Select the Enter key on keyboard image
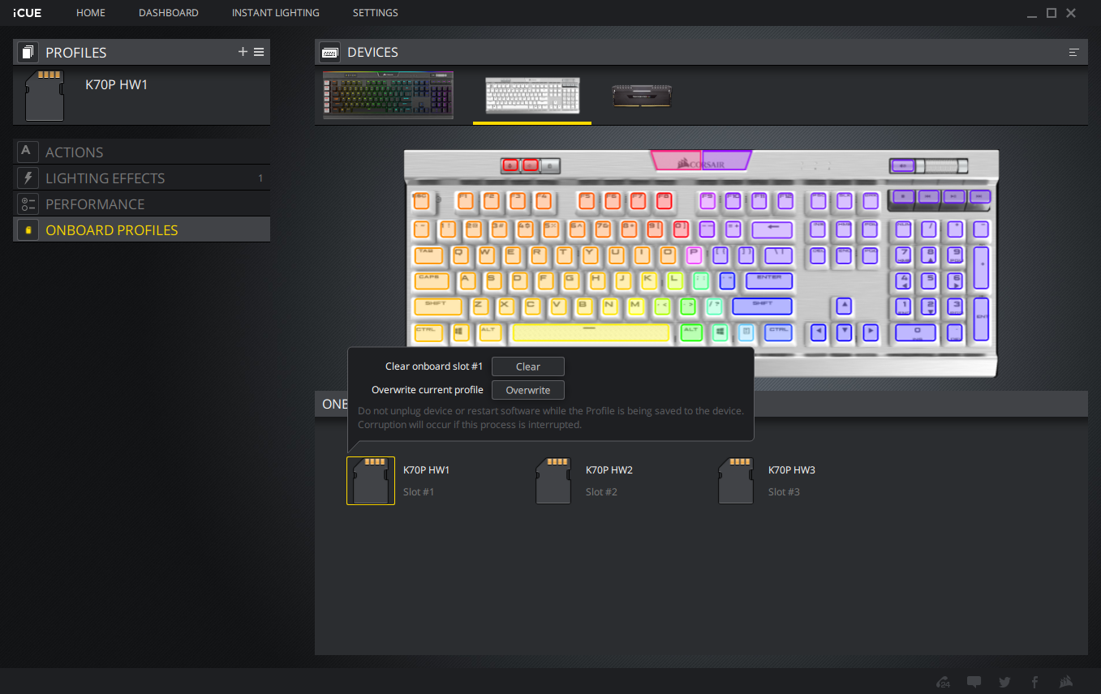1101x694 pixels. click(769, 281)
